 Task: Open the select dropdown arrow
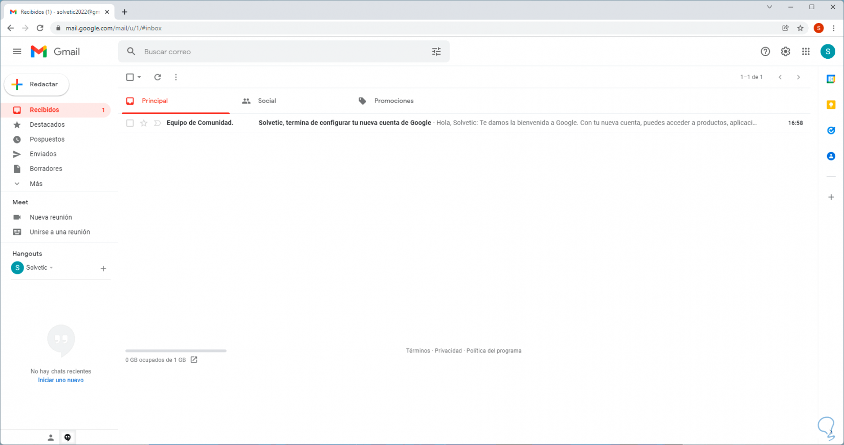139,77
